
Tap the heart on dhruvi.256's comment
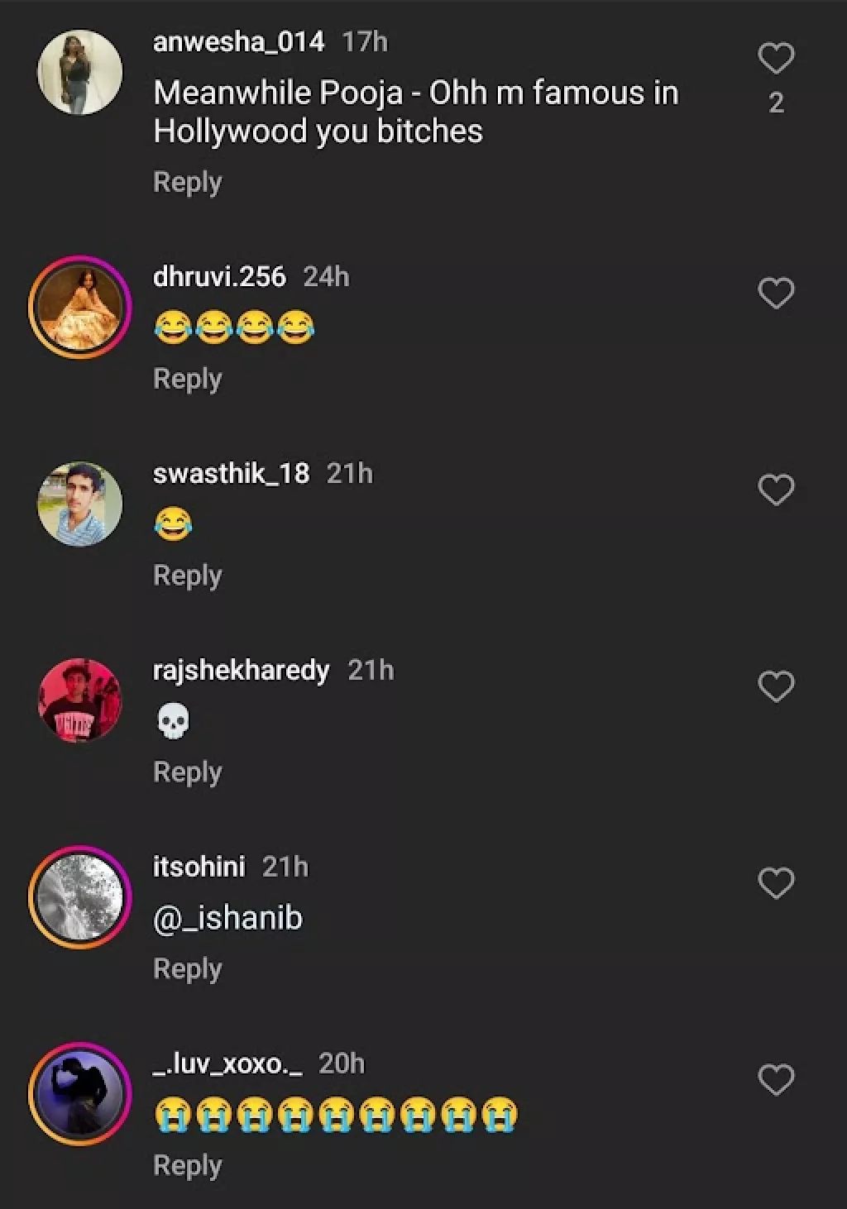pos(776,294)
